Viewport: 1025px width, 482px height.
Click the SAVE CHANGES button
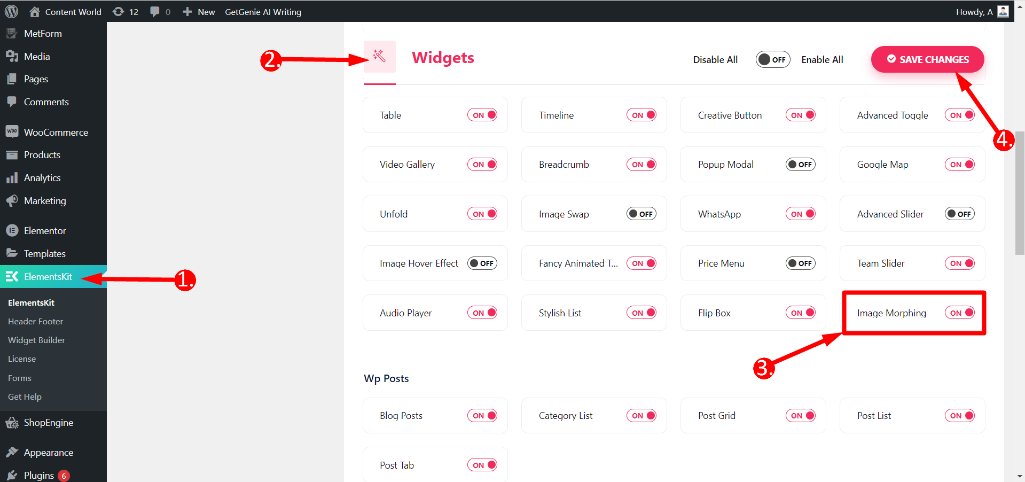click(x=928, y=59)
